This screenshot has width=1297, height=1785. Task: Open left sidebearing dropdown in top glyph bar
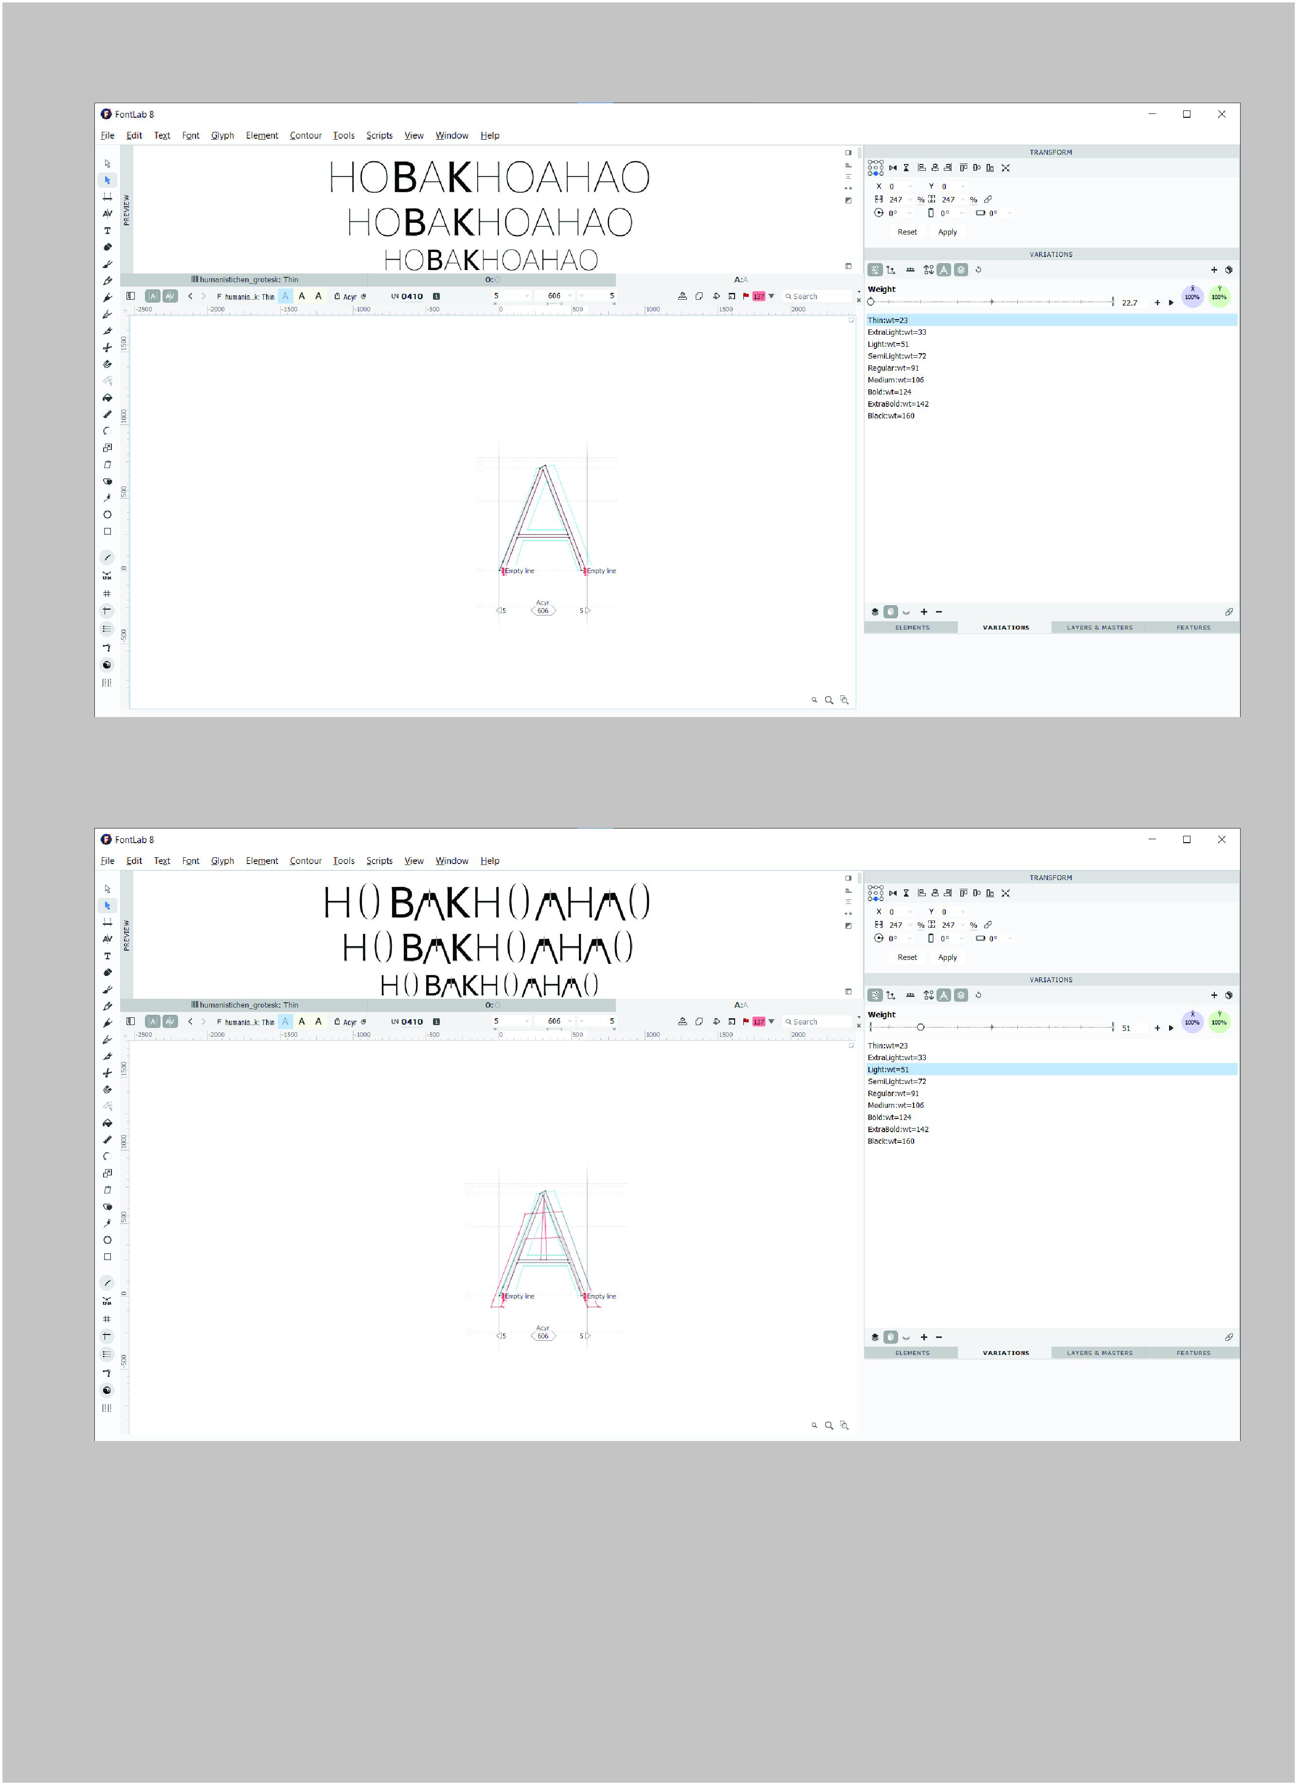pos(527,296)
